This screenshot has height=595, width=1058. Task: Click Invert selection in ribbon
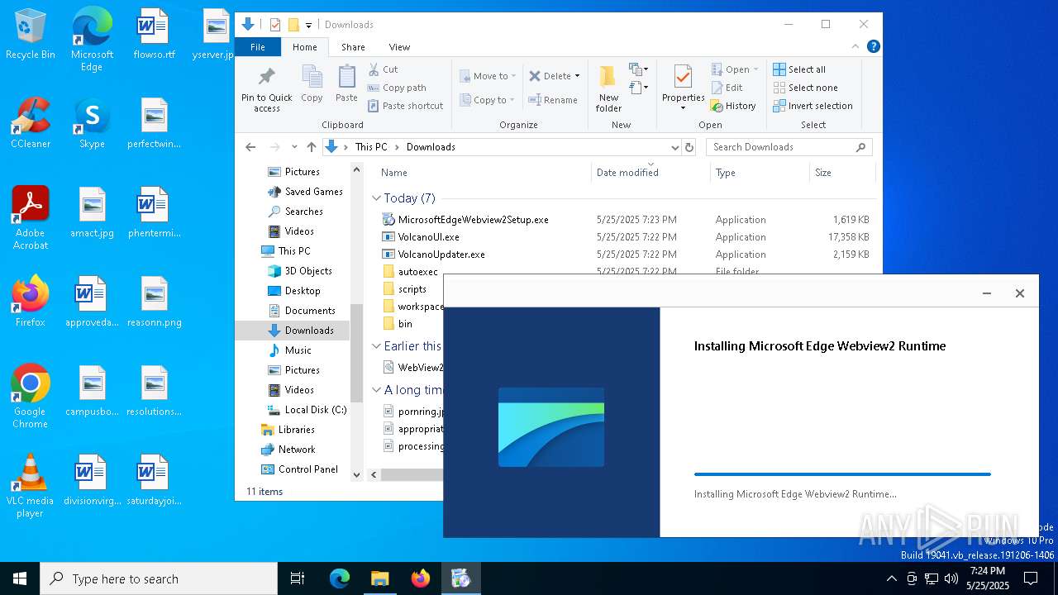point(813,106)
